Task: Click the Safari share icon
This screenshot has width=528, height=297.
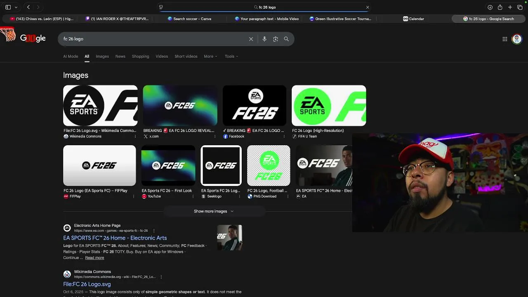Action: click(500, 7)
